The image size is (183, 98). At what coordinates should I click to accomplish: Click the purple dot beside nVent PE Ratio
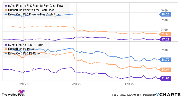pyautogui.click(x=6, y=45)
